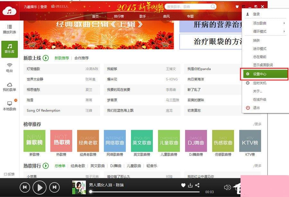The width and height of the screenshot is (289, 197).
Task: Click the search magnifier icon
Action: coord(213,7)
